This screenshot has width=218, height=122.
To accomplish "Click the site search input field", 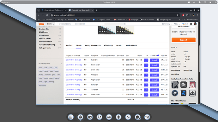I will pos(115,24).
